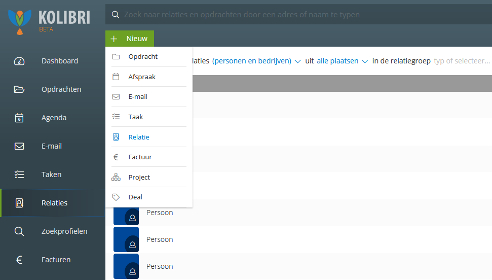Click the search magnifier icon in top bar
This screenshot has height=280, width=492.
(x=116, y=14)
